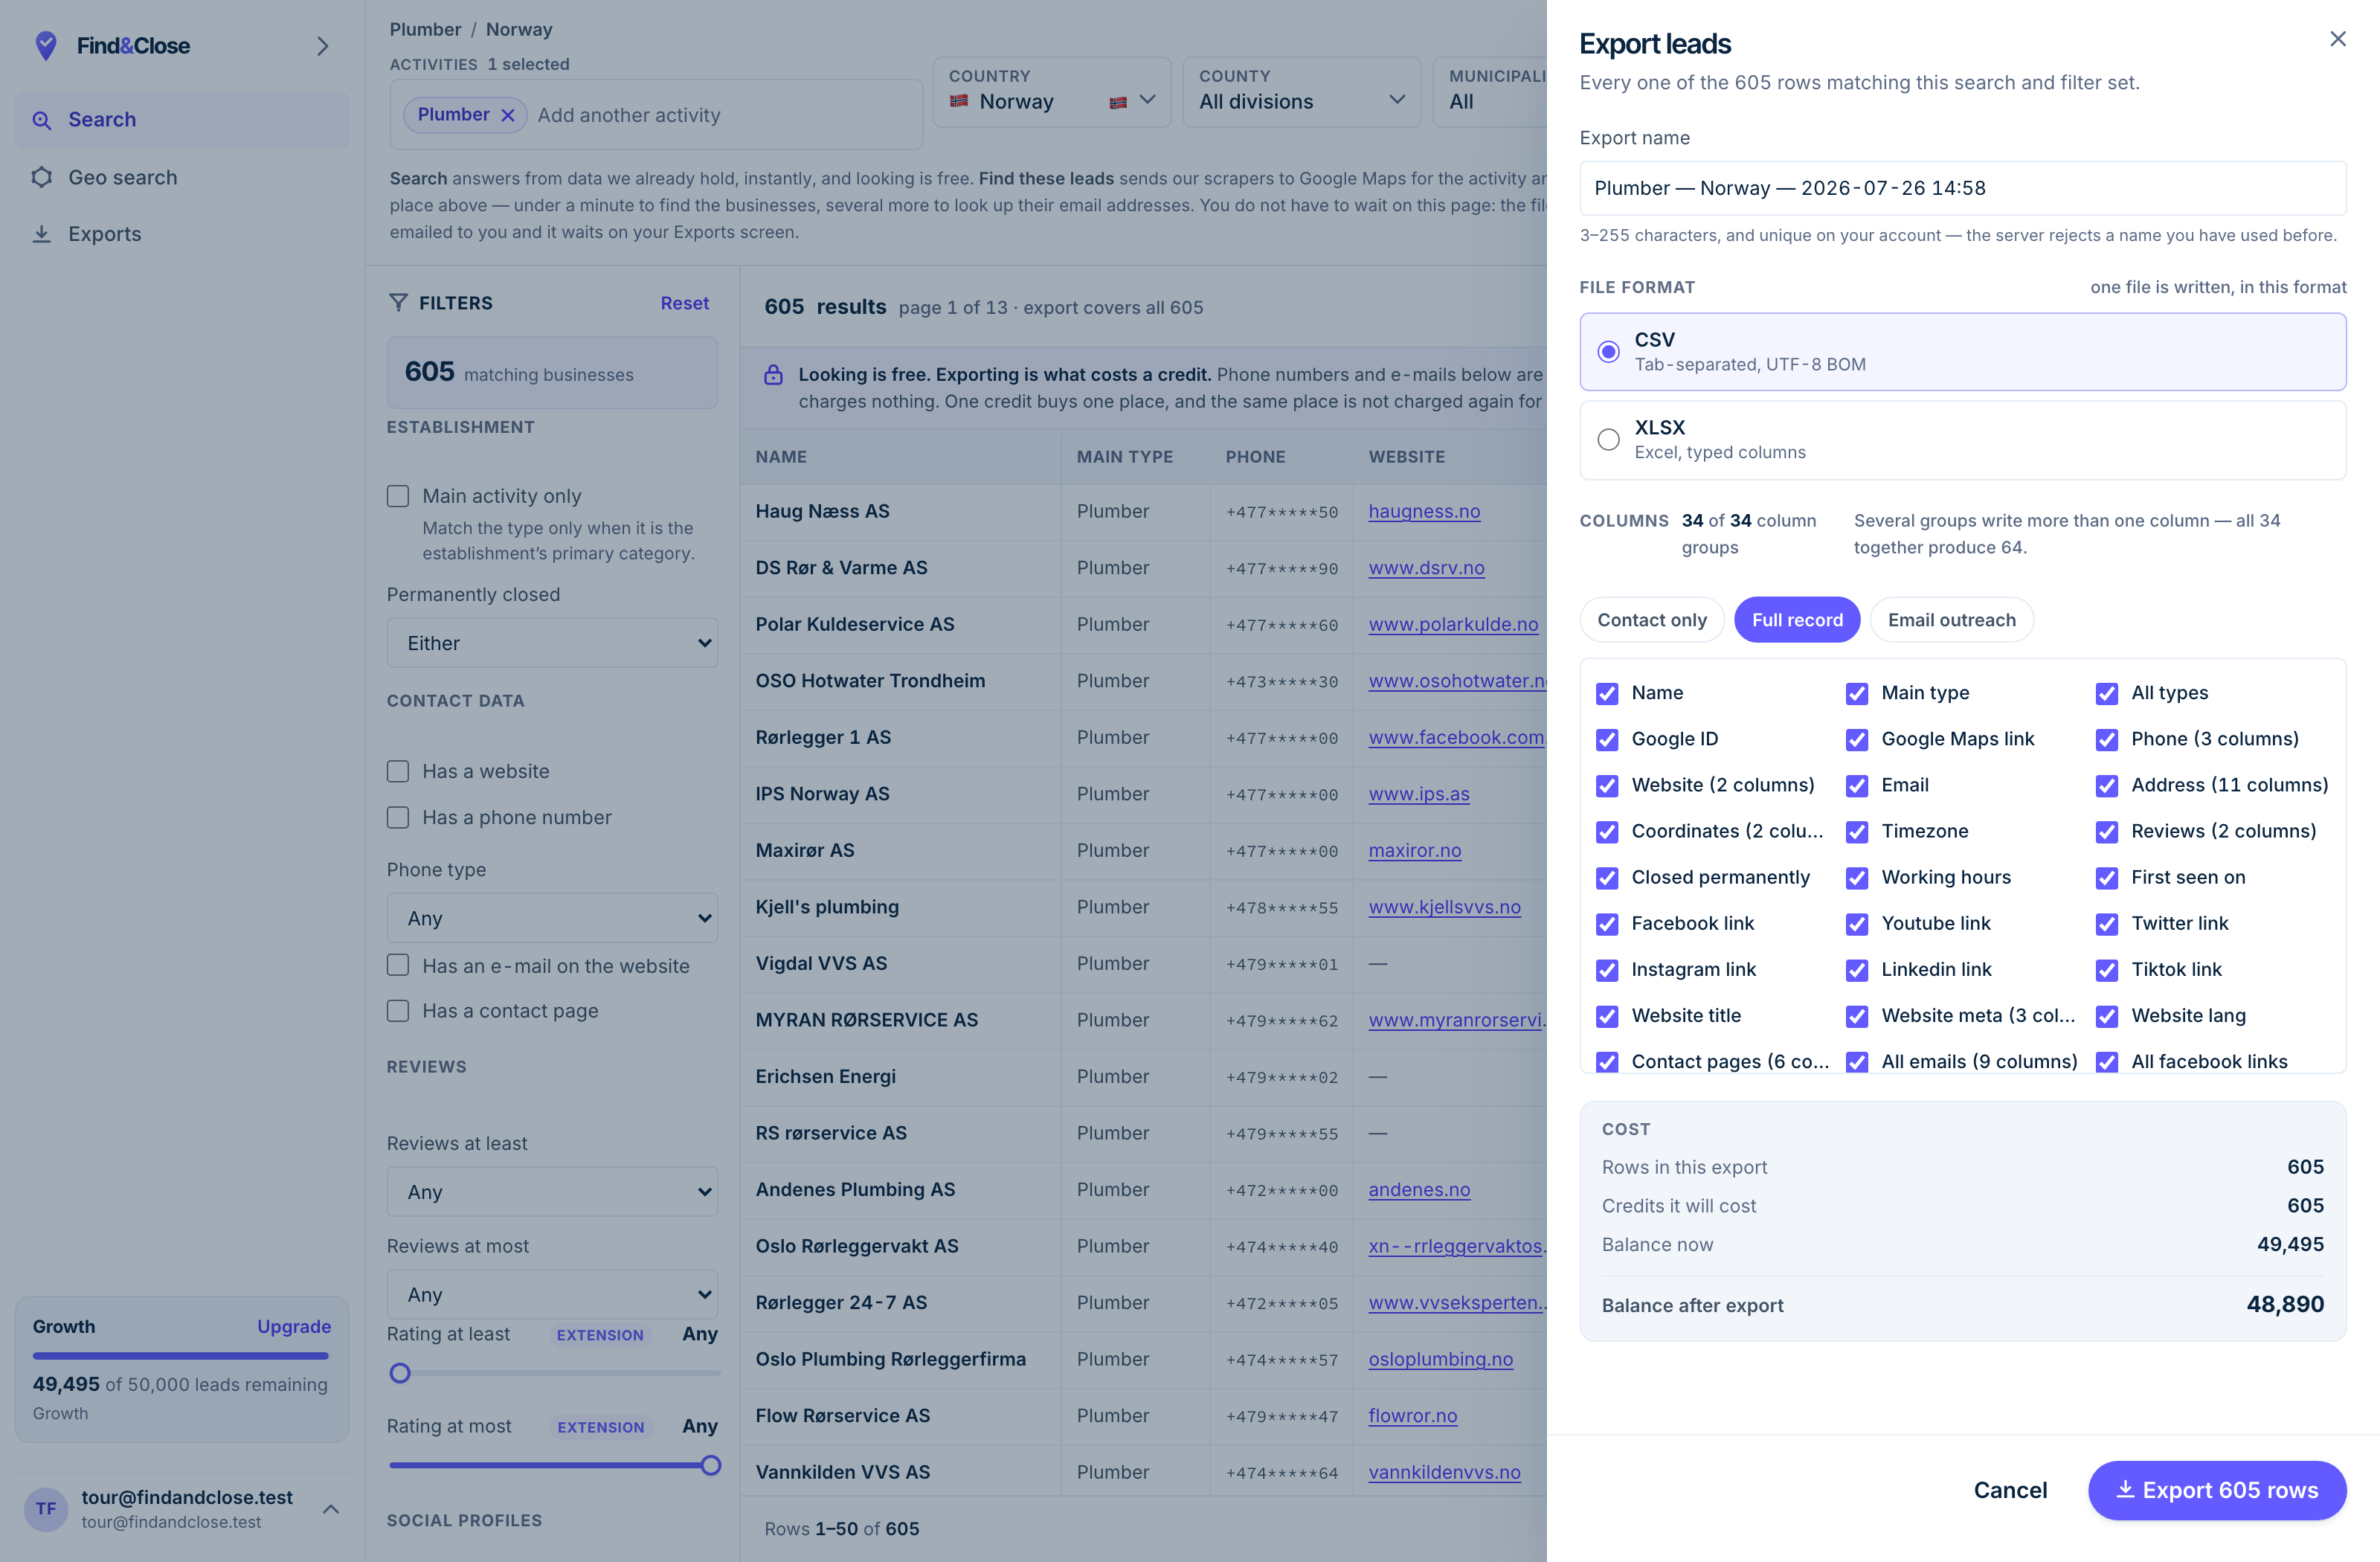The height and width of the screenshot is (1562, 2380).
Task: Click the Filters funnel icon
Action: 398,302
